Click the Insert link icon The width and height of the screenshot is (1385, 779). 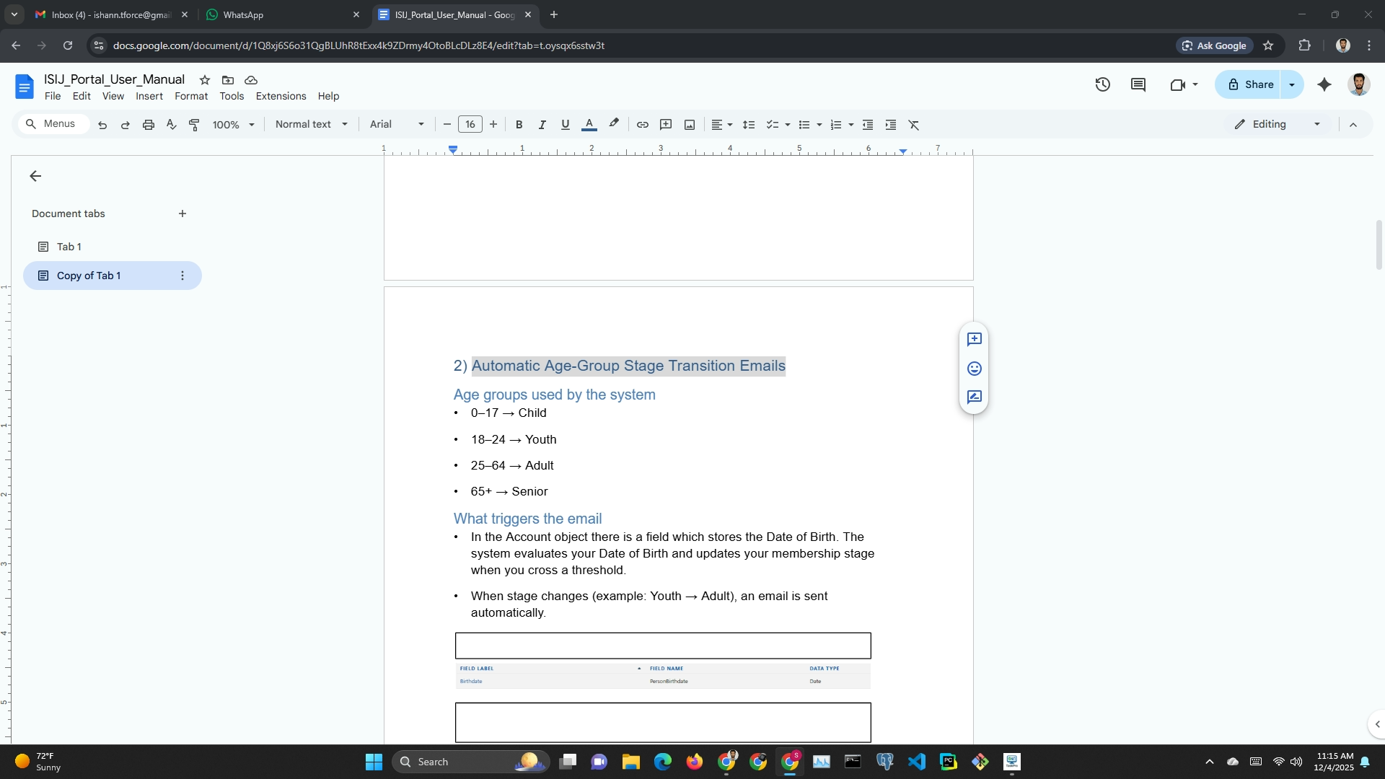642,125
